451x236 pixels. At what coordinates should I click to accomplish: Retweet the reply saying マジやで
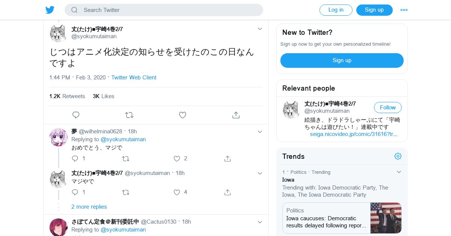[126, 192]
